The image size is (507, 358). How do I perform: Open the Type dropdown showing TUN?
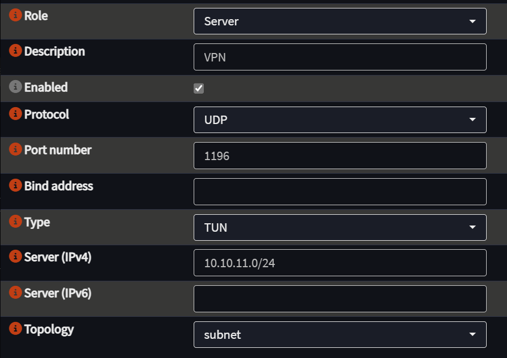click(340, 227)
